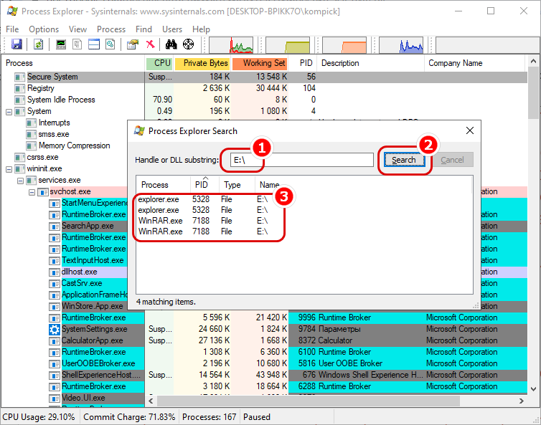Select csrss.exe in the process tree
Screen dimensions: 541x425
pyautogui.click(x=42, y=157)
